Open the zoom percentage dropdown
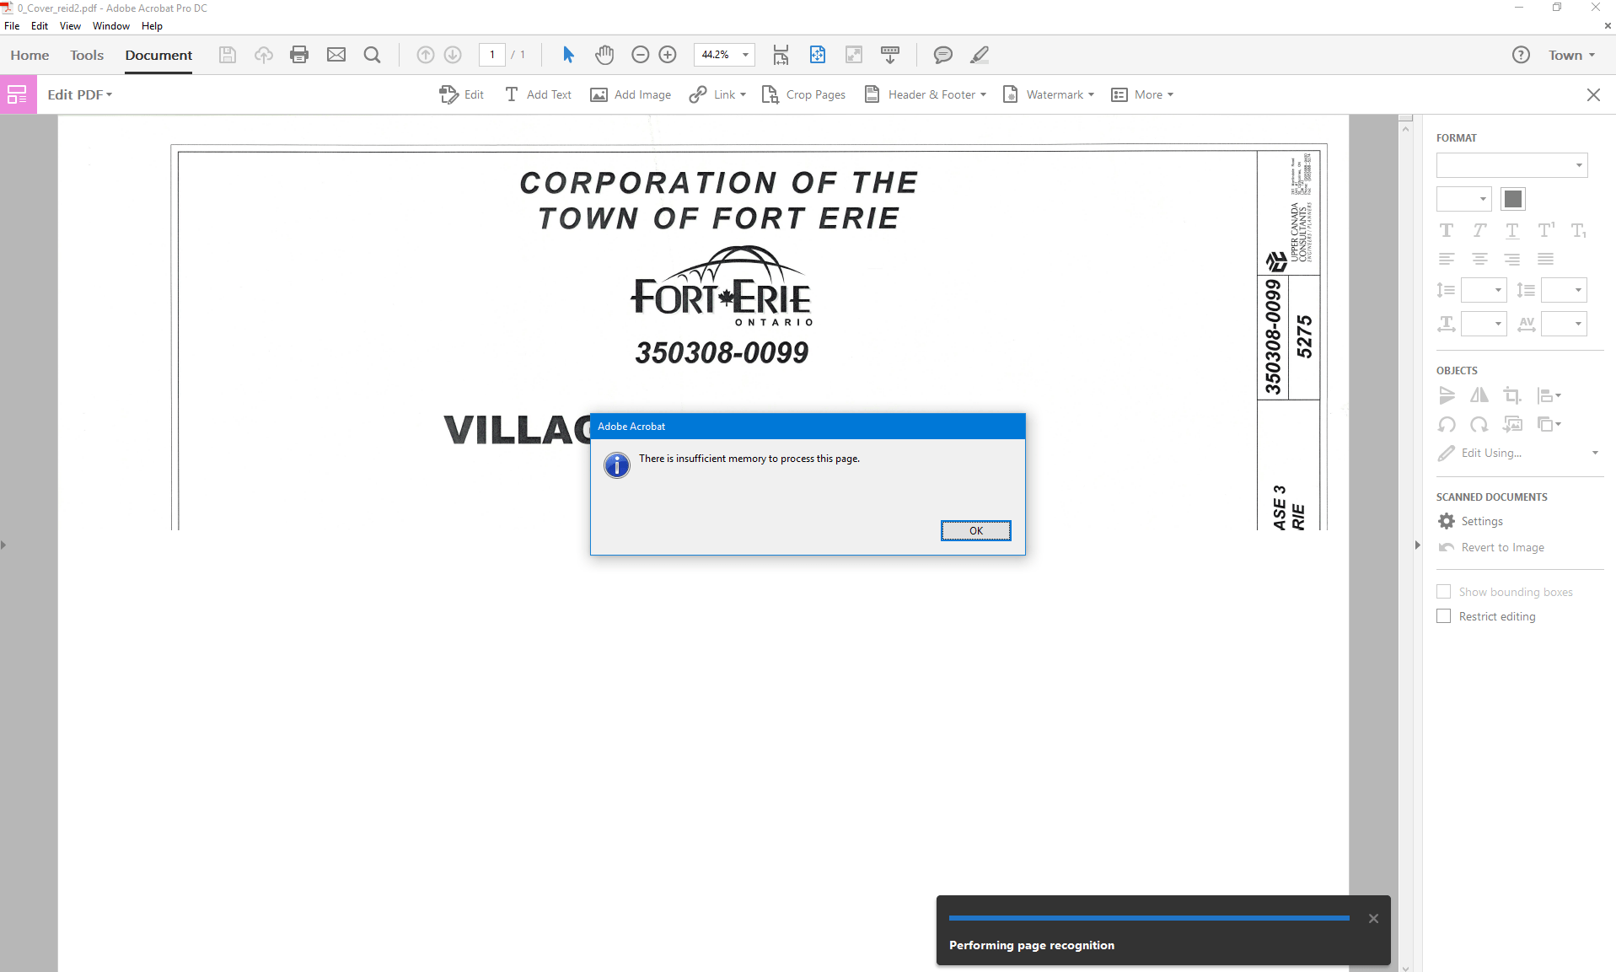The height and width of the screenshot is (972, 1616). click(745, 54)
